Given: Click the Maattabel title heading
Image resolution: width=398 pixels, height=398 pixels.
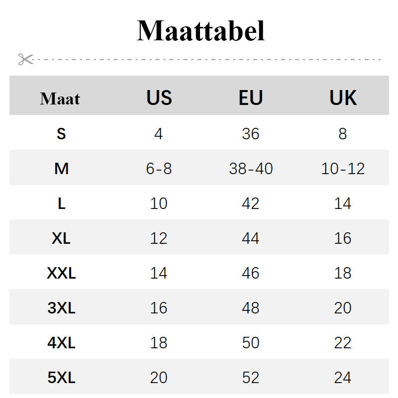Looking at the screenshot, I should 200,31.
